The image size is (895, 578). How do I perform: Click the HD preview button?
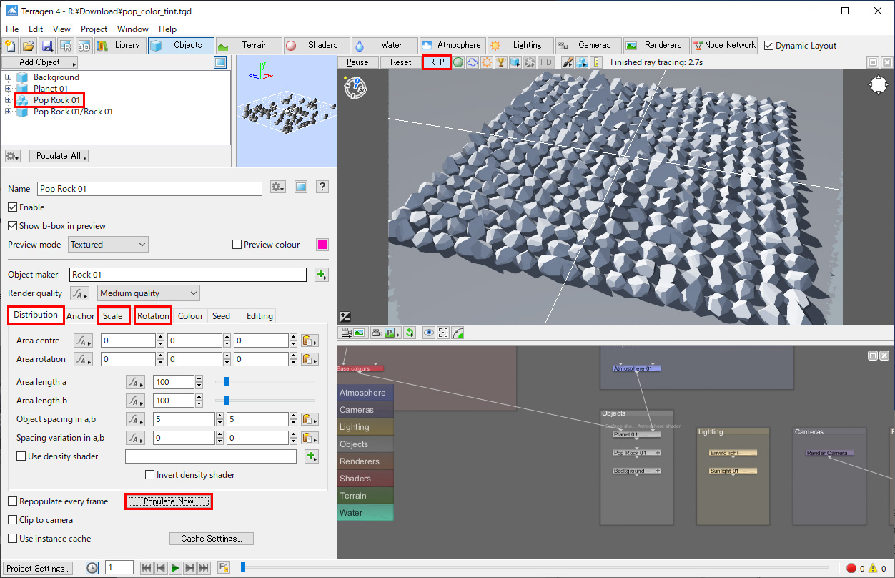point(545,62)
